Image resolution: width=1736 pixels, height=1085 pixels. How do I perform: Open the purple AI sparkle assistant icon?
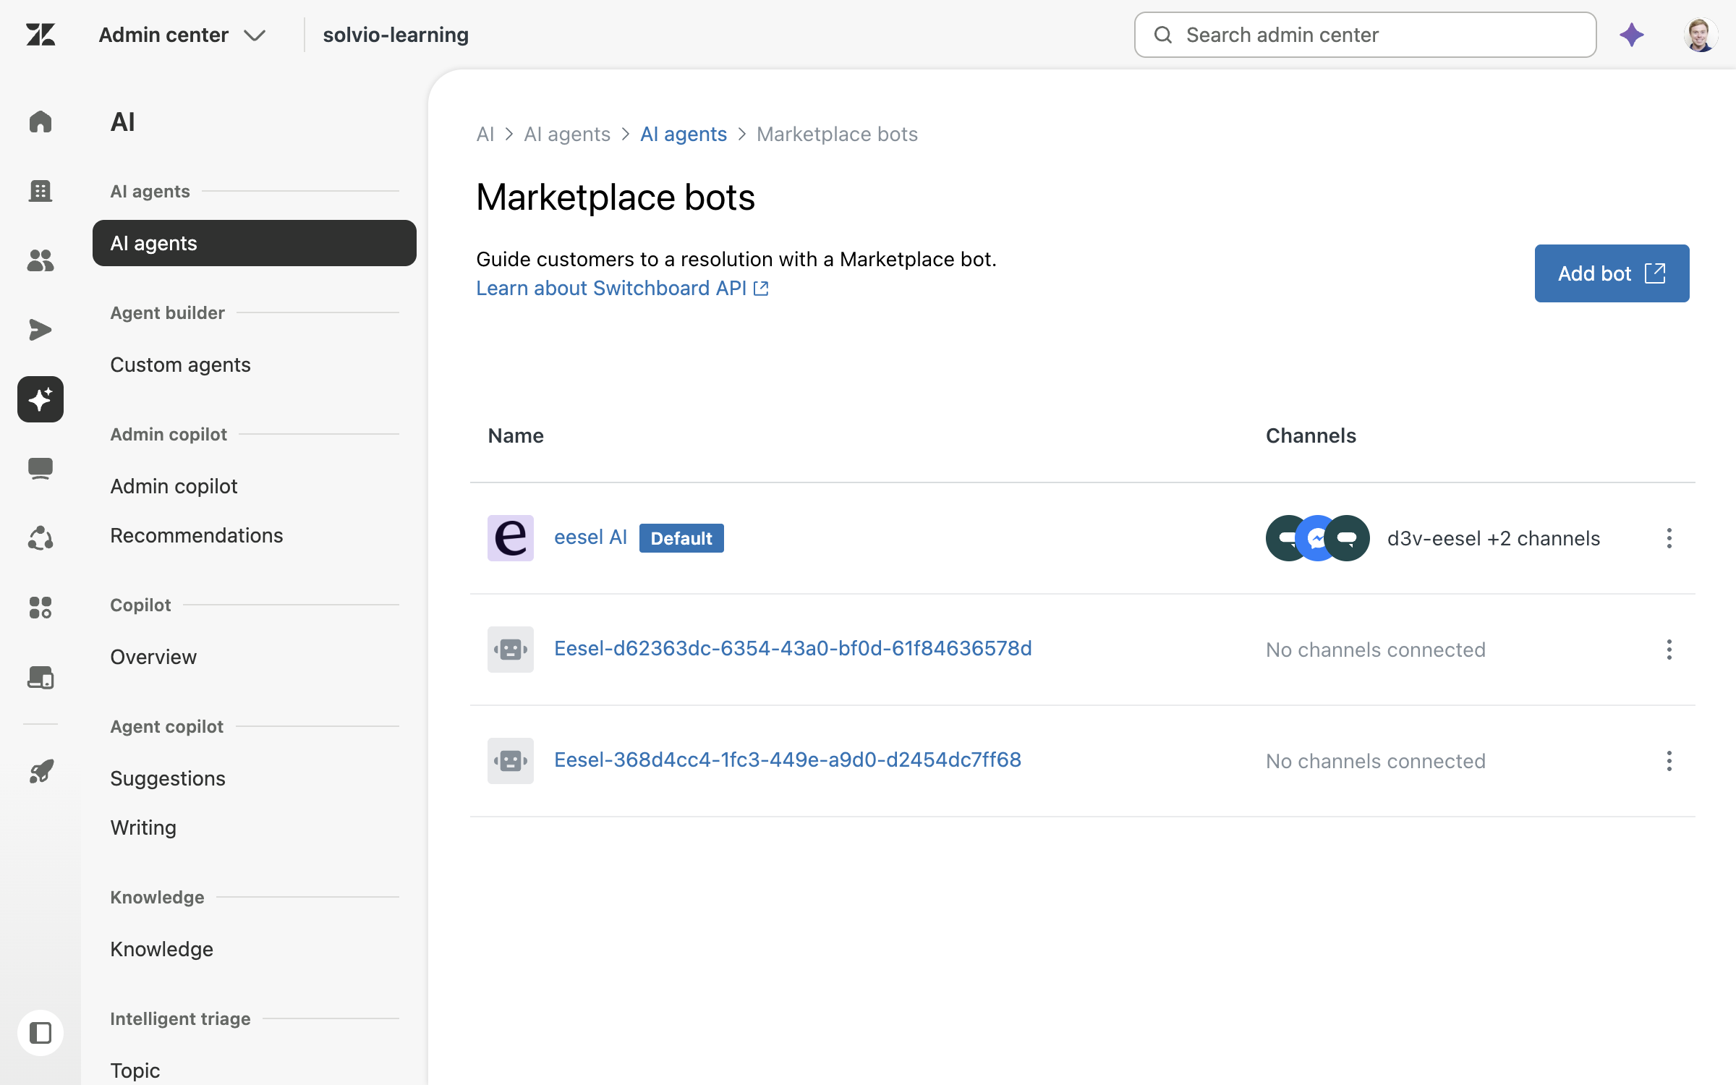pos(1632,35)
